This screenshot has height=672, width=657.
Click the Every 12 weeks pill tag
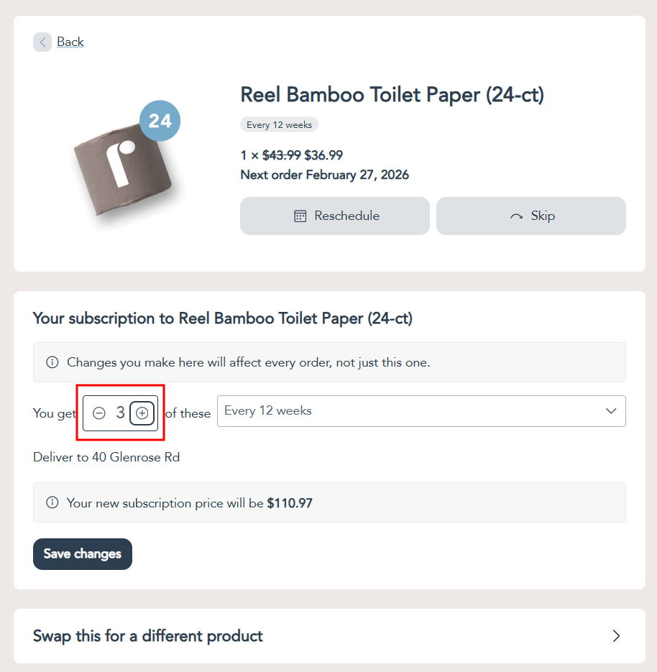tap(279, 125)
